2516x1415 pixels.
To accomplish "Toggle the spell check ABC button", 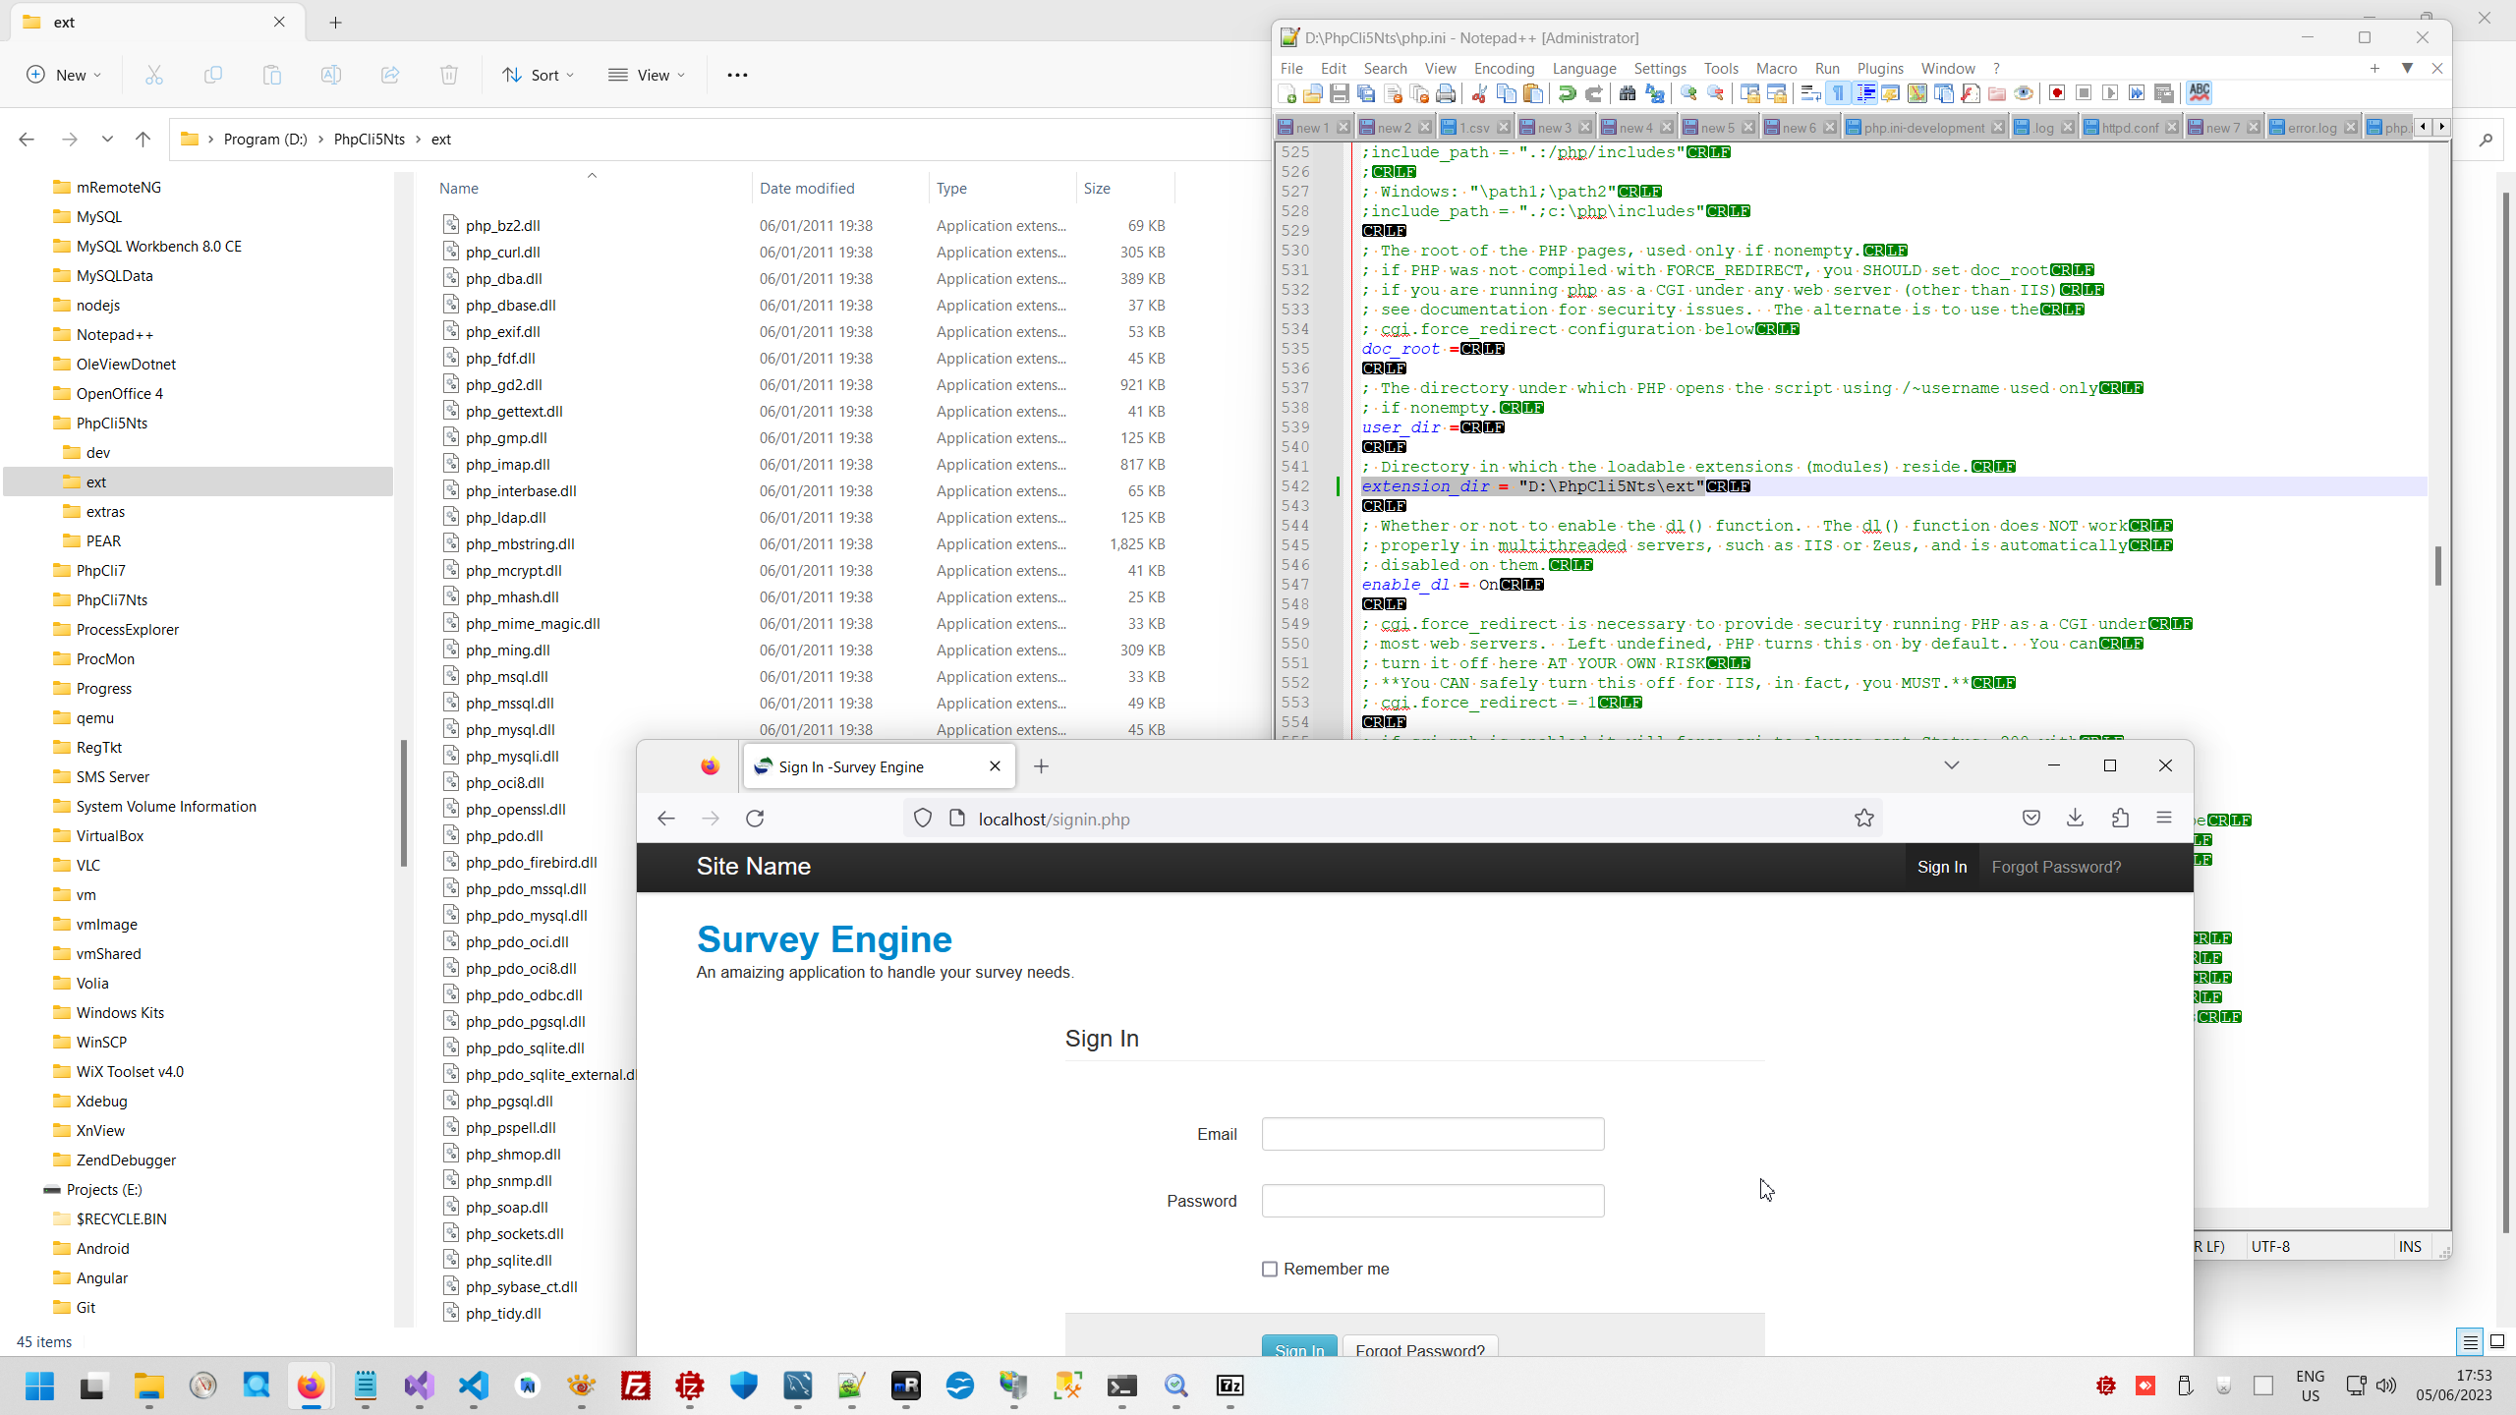I will [2200, 92].
